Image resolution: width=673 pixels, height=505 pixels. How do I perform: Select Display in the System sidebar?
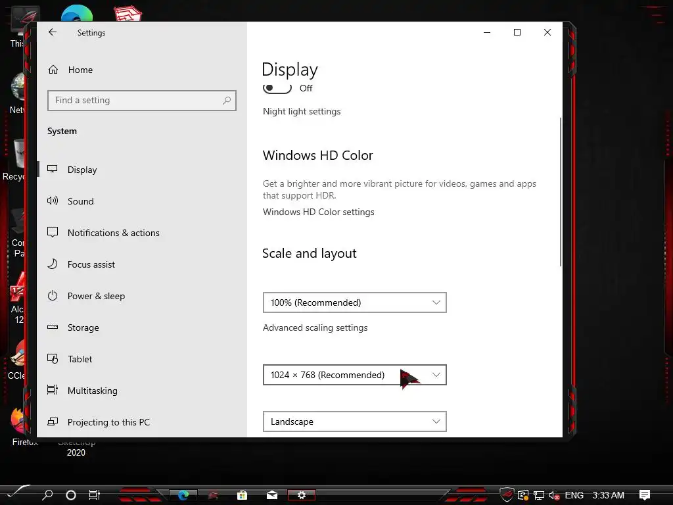82,170
